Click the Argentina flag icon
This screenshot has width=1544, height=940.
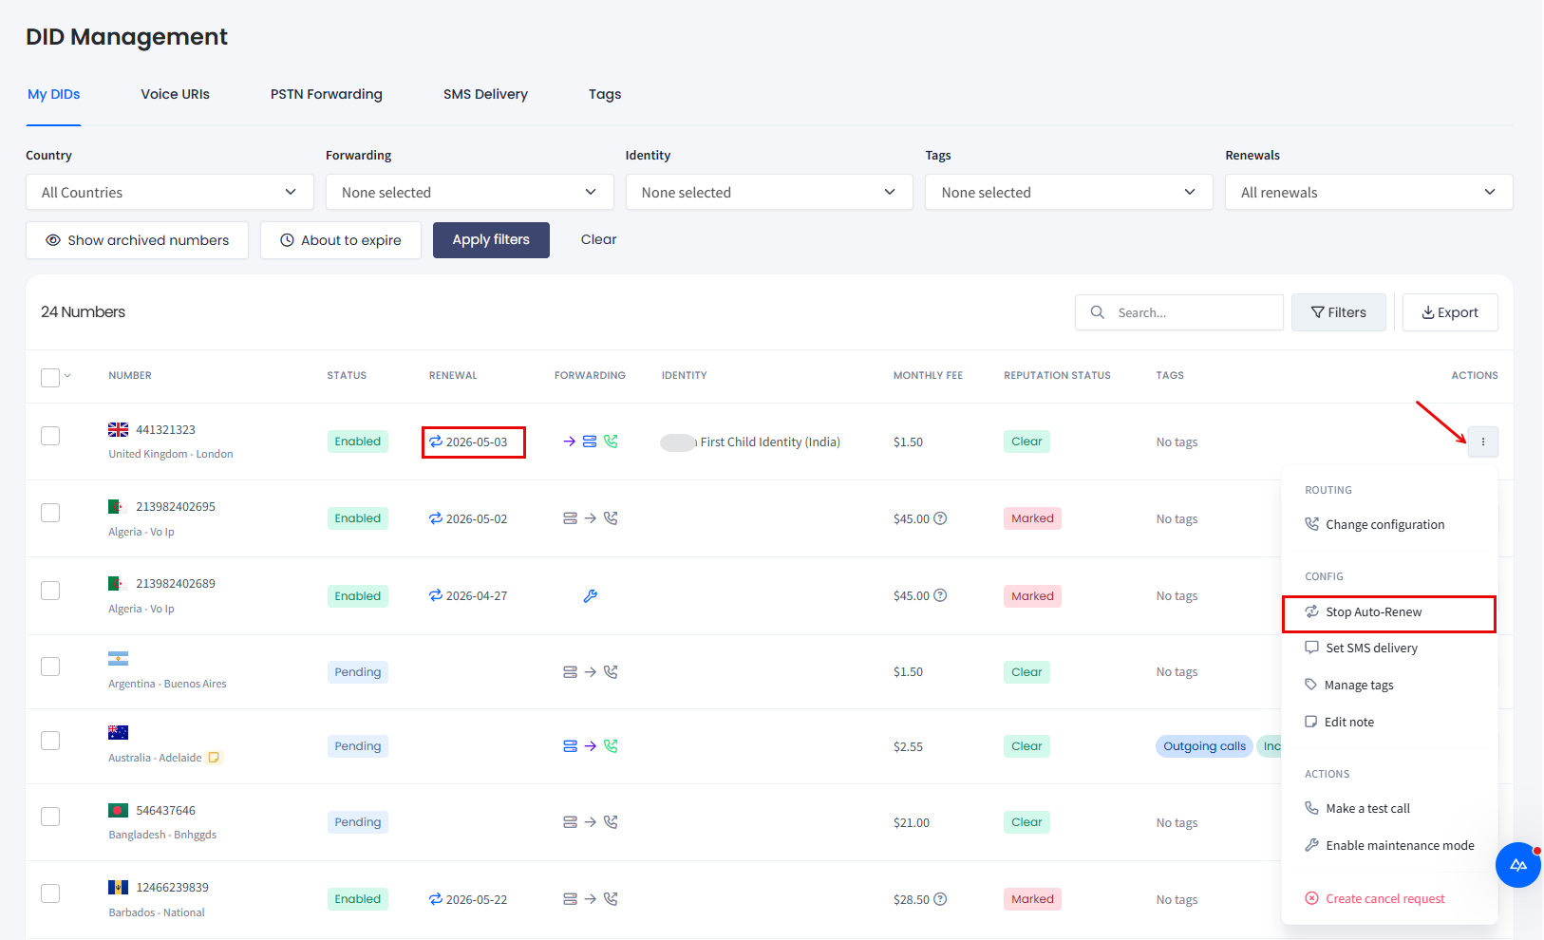pyautogui.click(x=118, y=658)
